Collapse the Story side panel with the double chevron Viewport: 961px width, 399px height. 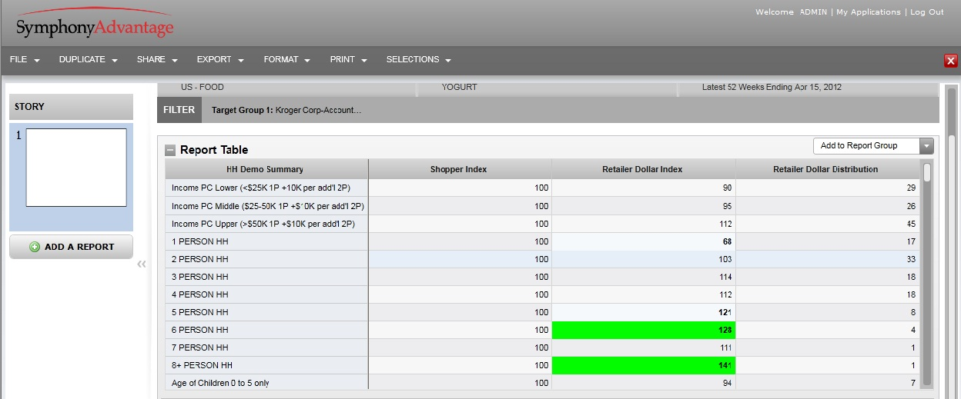142,264
